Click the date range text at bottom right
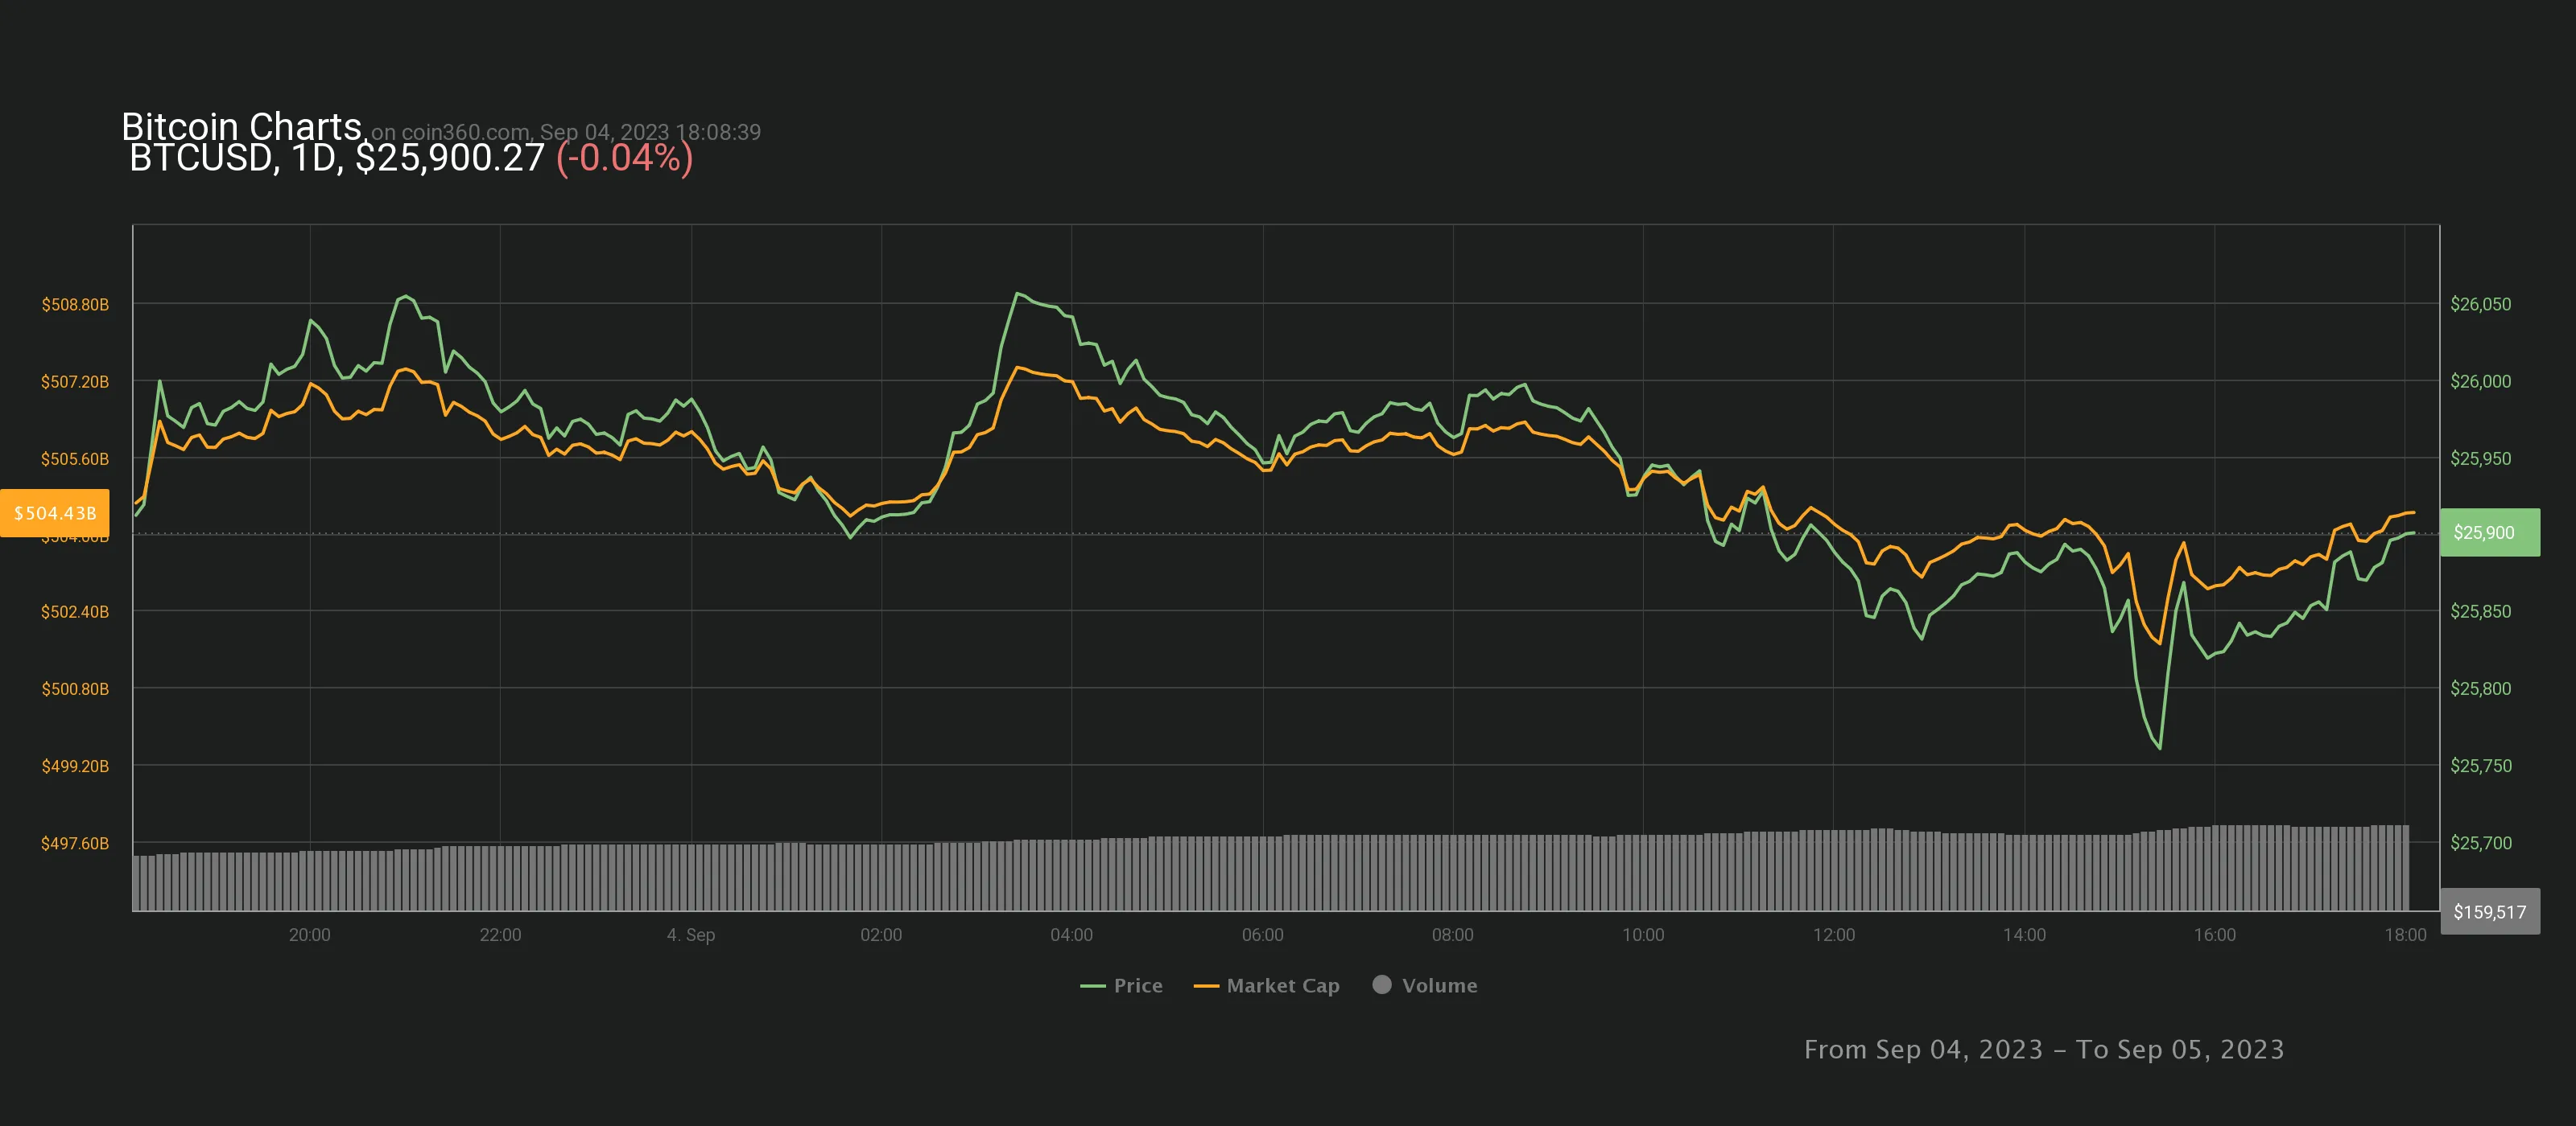 tap(2043, 1049)
